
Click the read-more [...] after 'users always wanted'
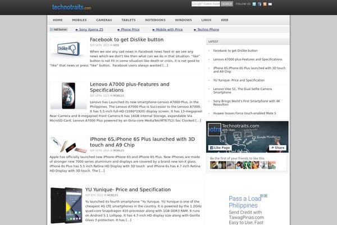click(165, 65)
